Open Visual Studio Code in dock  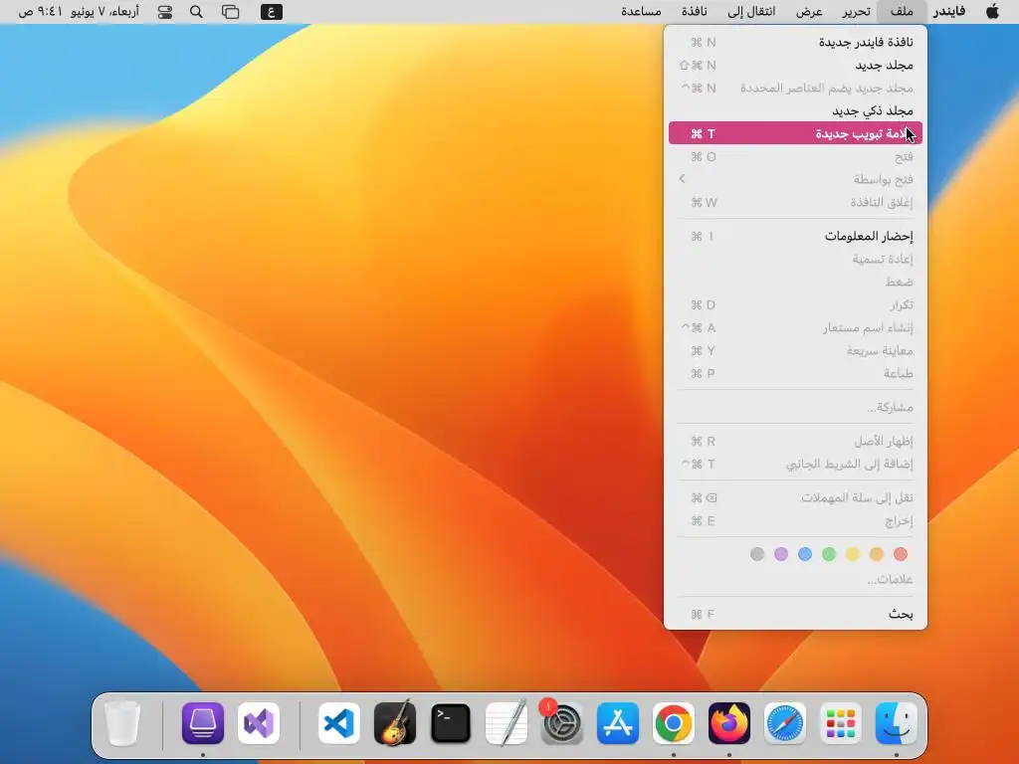pyautogui.click(x=339, y=723)
